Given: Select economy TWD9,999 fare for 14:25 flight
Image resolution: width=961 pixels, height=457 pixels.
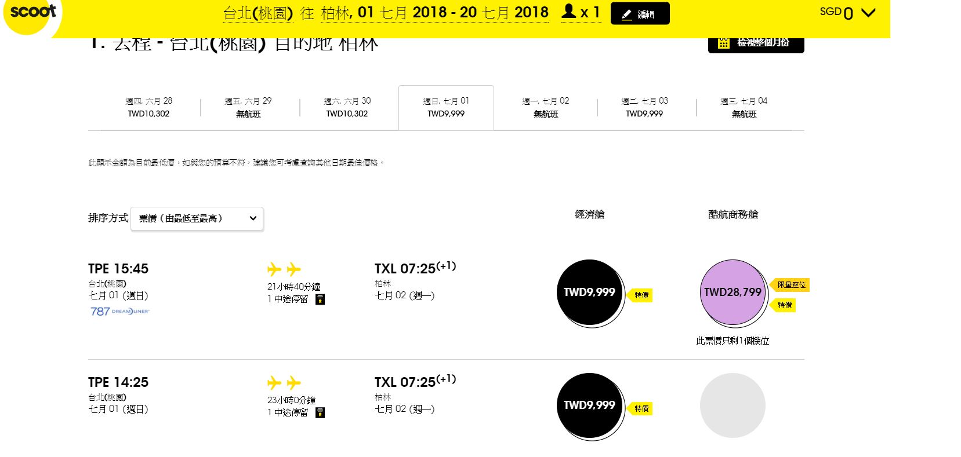Looking at the screenshot, I should pos(589,405).
